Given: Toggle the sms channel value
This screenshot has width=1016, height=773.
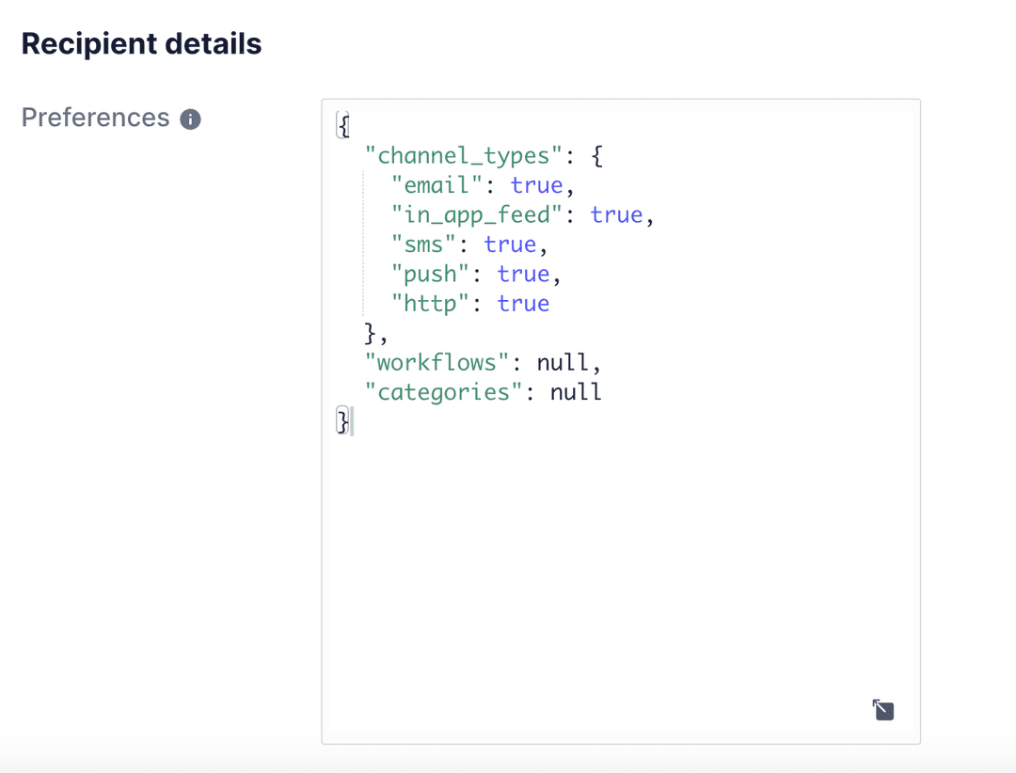Looking at the screenshot, I should (x=511, y=244).
